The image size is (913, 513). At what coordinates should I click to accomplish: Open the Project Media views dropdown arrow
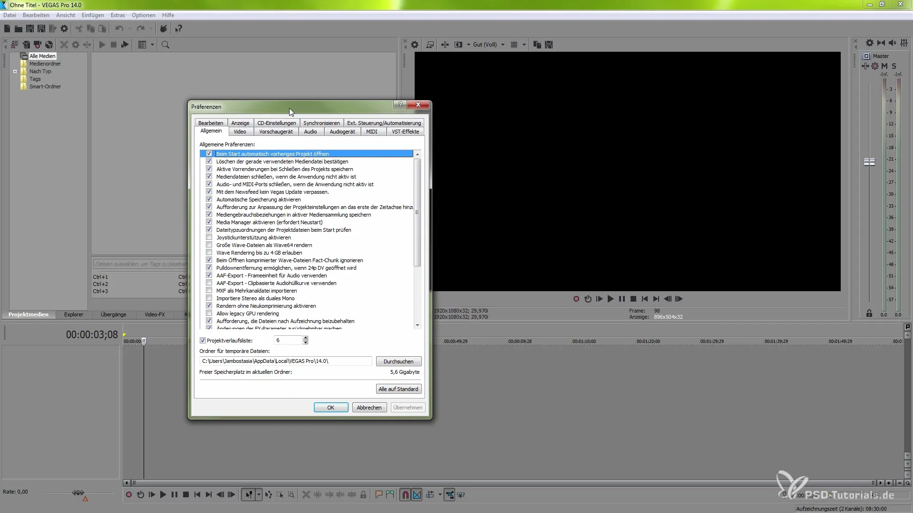(x=152, y=45)
